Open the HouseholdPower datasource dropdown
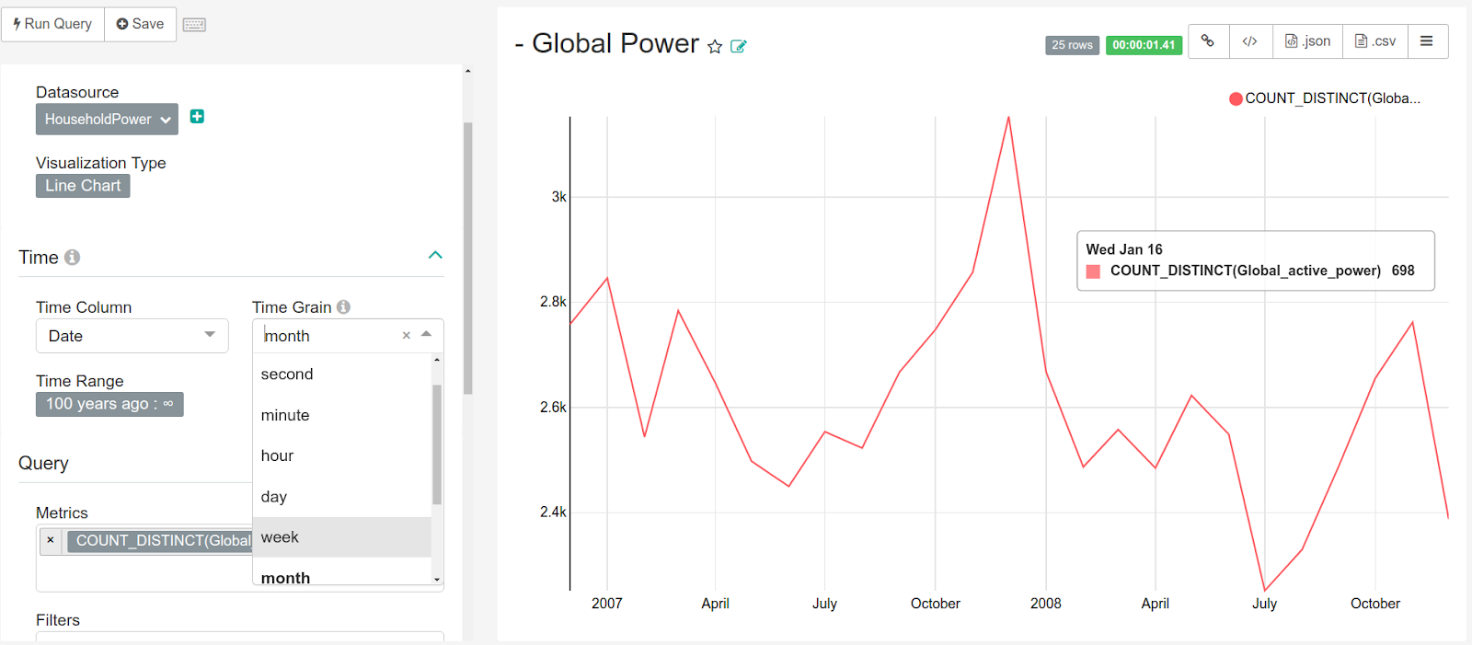Viewport: 1472px width, 645px height. 107,120
